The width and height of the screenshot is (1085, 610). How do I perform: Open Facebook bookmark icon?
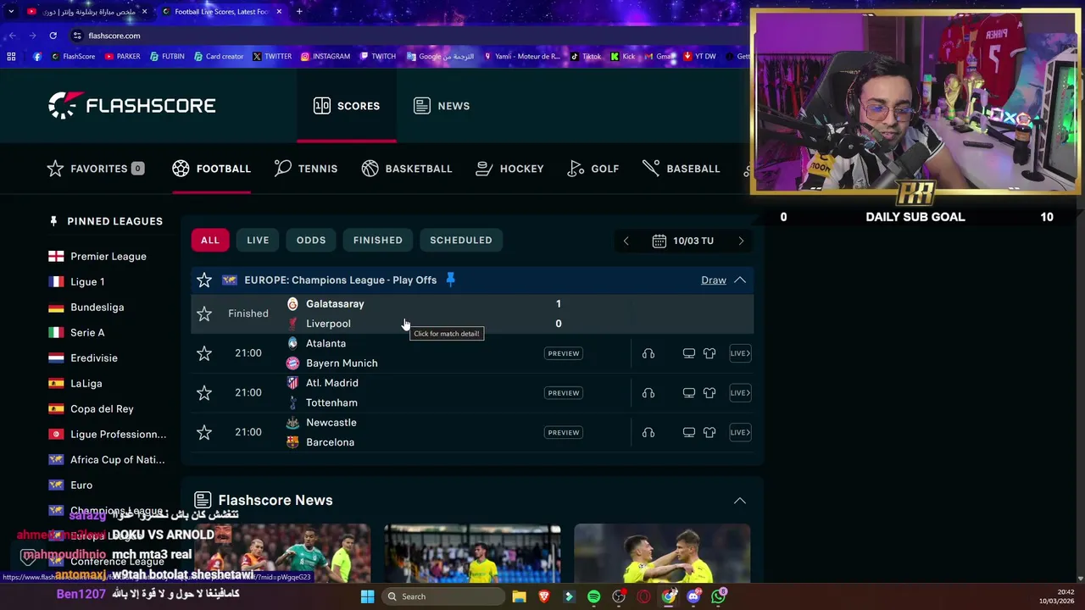tap(36, 57)
